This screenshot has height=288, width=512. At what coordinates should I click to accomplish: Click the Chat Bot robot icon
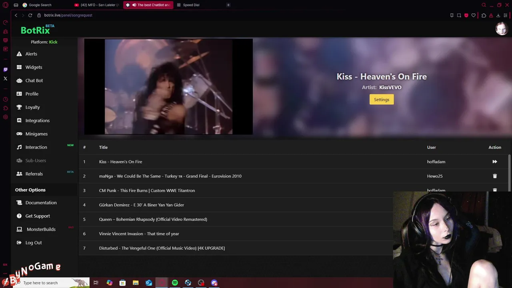pos(19,80)
